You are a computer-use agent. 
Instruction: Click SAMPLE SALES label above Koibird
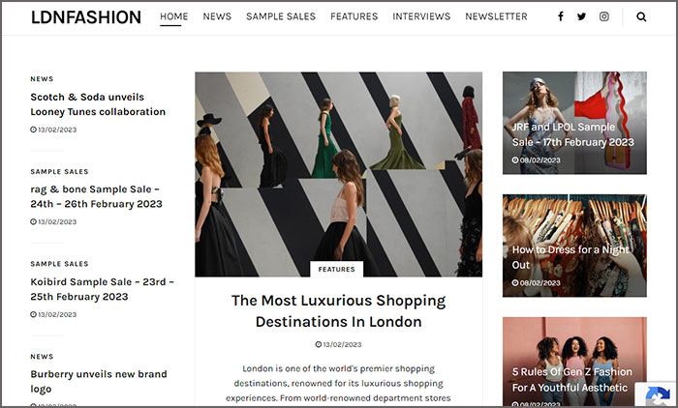pos(59,264)
